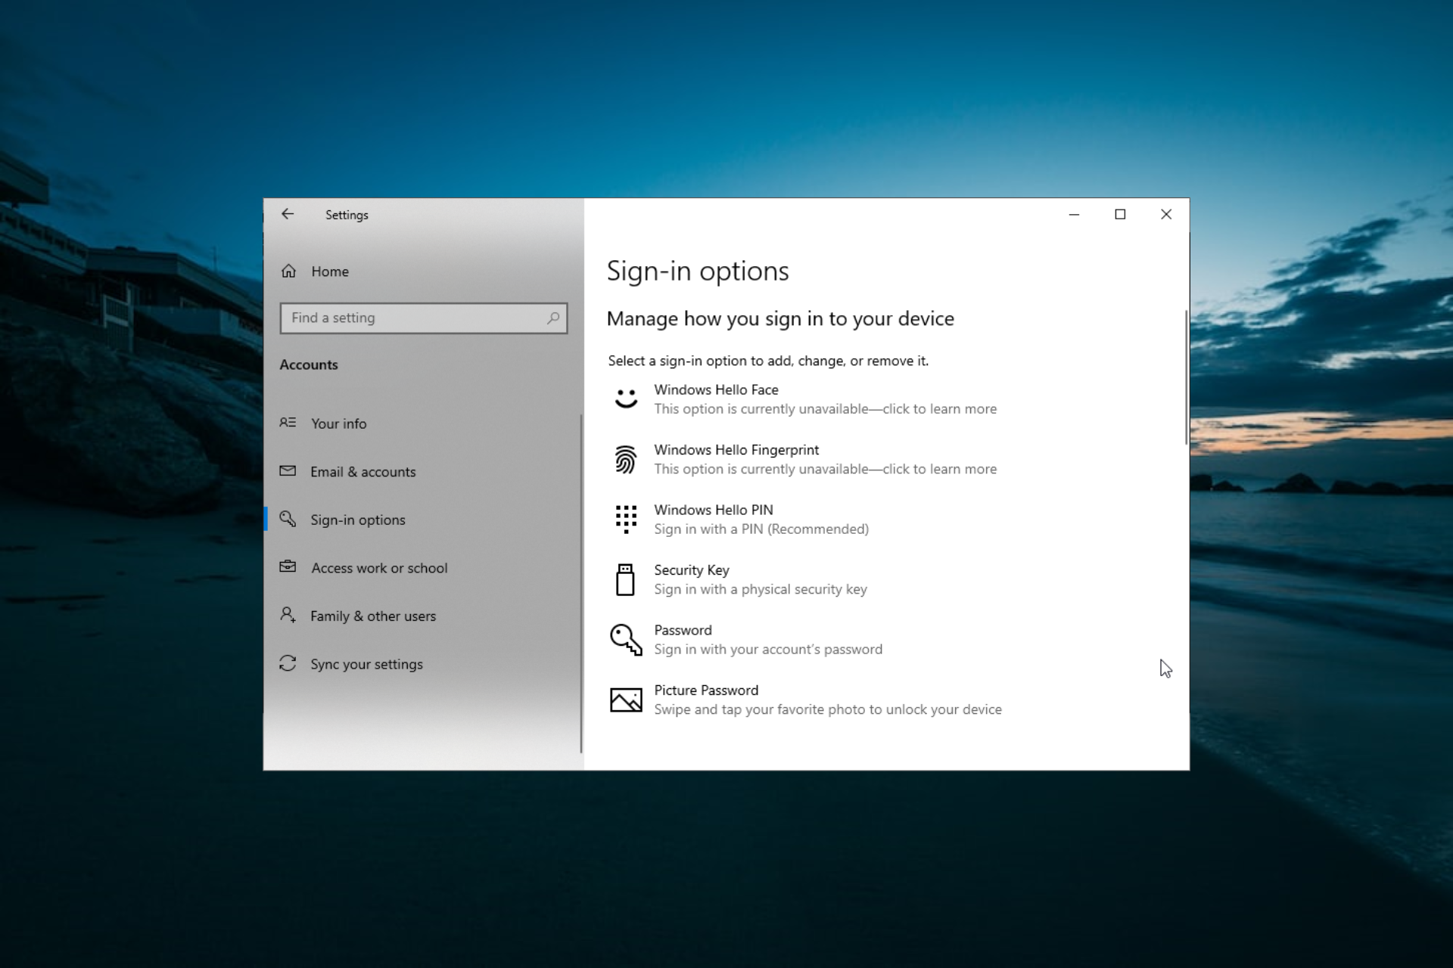Click Face's 'currently unavailable' description
The width and height of the screenshot is (1453, 968).
point(826,409)
